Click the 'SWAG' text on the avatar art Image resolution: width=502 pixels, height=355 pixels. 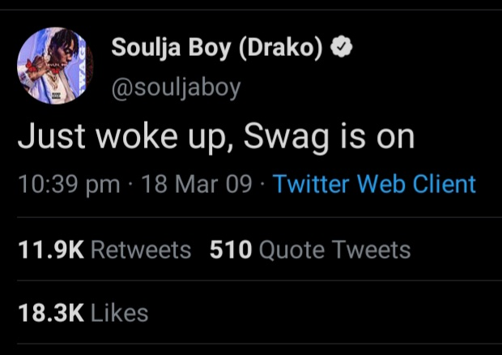83,66
